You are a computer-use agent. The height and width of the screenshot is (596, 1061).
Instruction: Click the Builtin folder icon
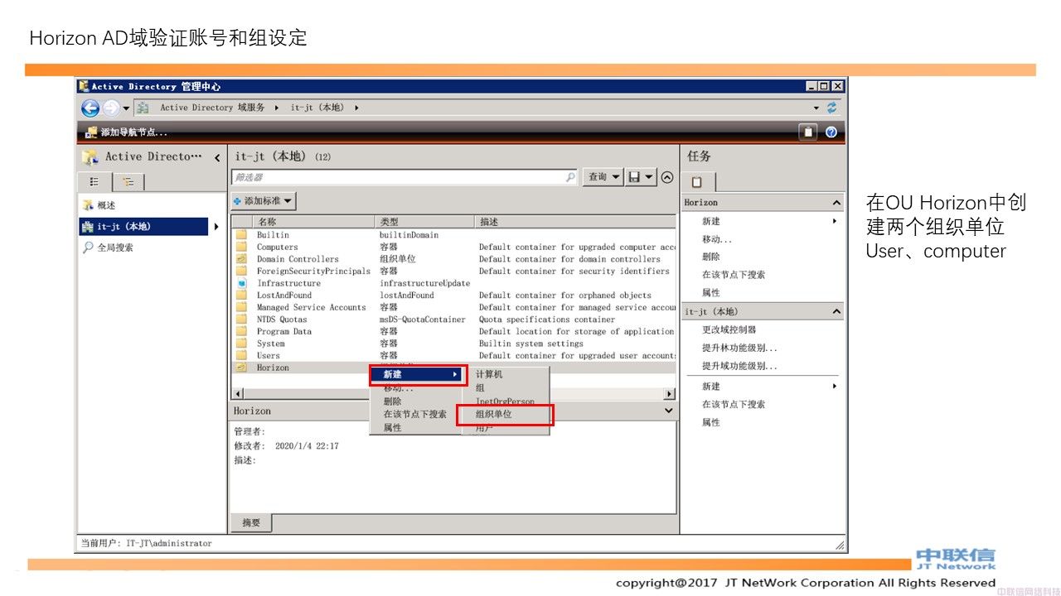[x=241, y=235]
